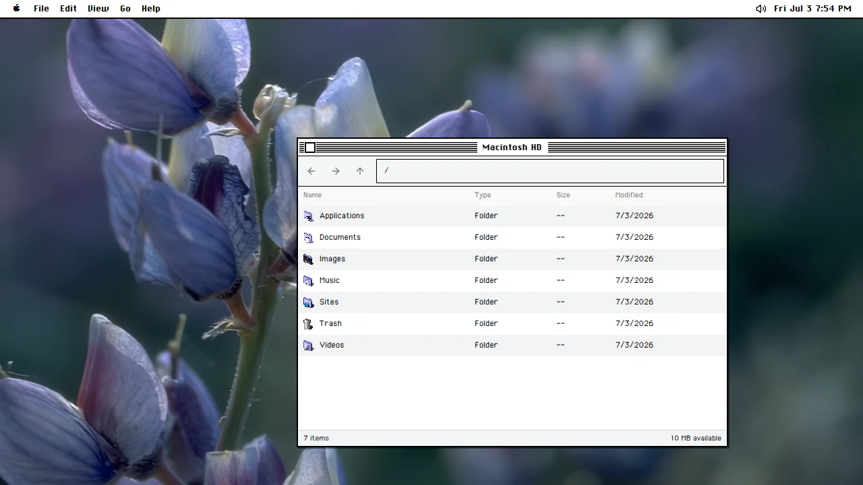Click the Trash folder icon
Viewport: 863px width, 485px height.
point(309,323)
